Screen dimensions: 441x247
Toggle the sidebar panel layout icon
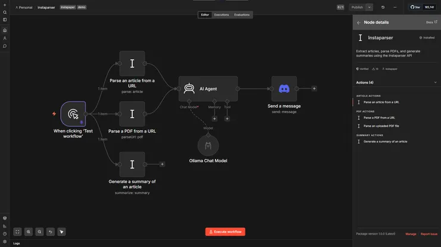tap(5, 20)
